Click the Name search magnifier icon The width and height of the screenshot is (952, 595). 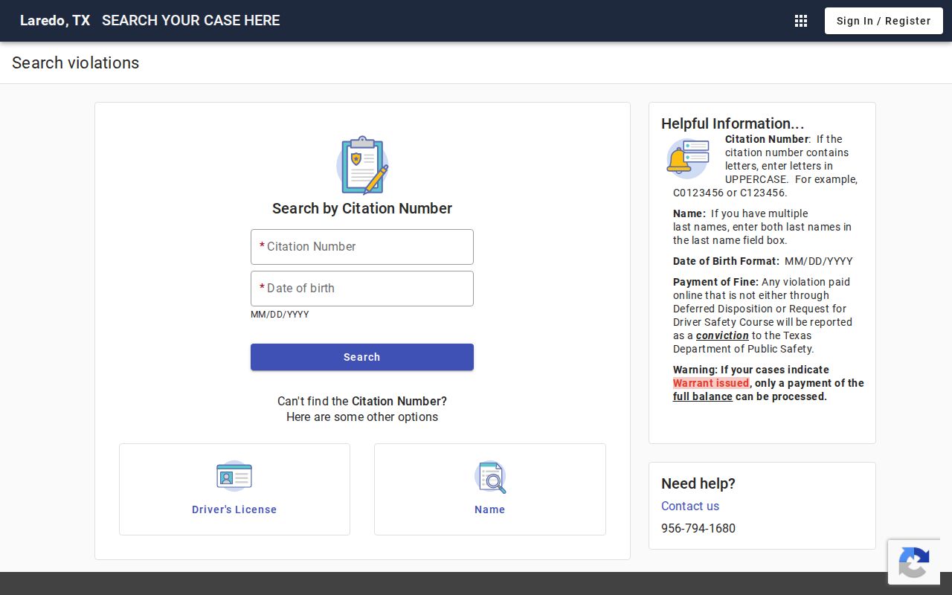(490, 477)
